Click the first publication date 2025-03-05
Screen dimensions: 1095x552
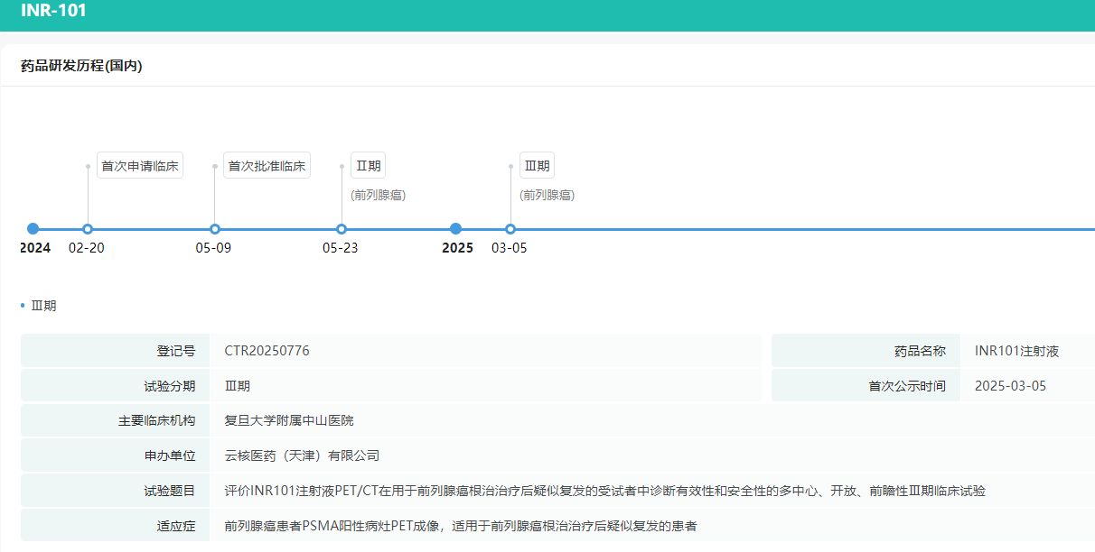point(1010,386)
